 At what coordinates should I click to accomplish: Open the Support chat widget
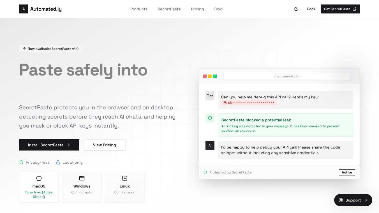[x=353, y=200]
